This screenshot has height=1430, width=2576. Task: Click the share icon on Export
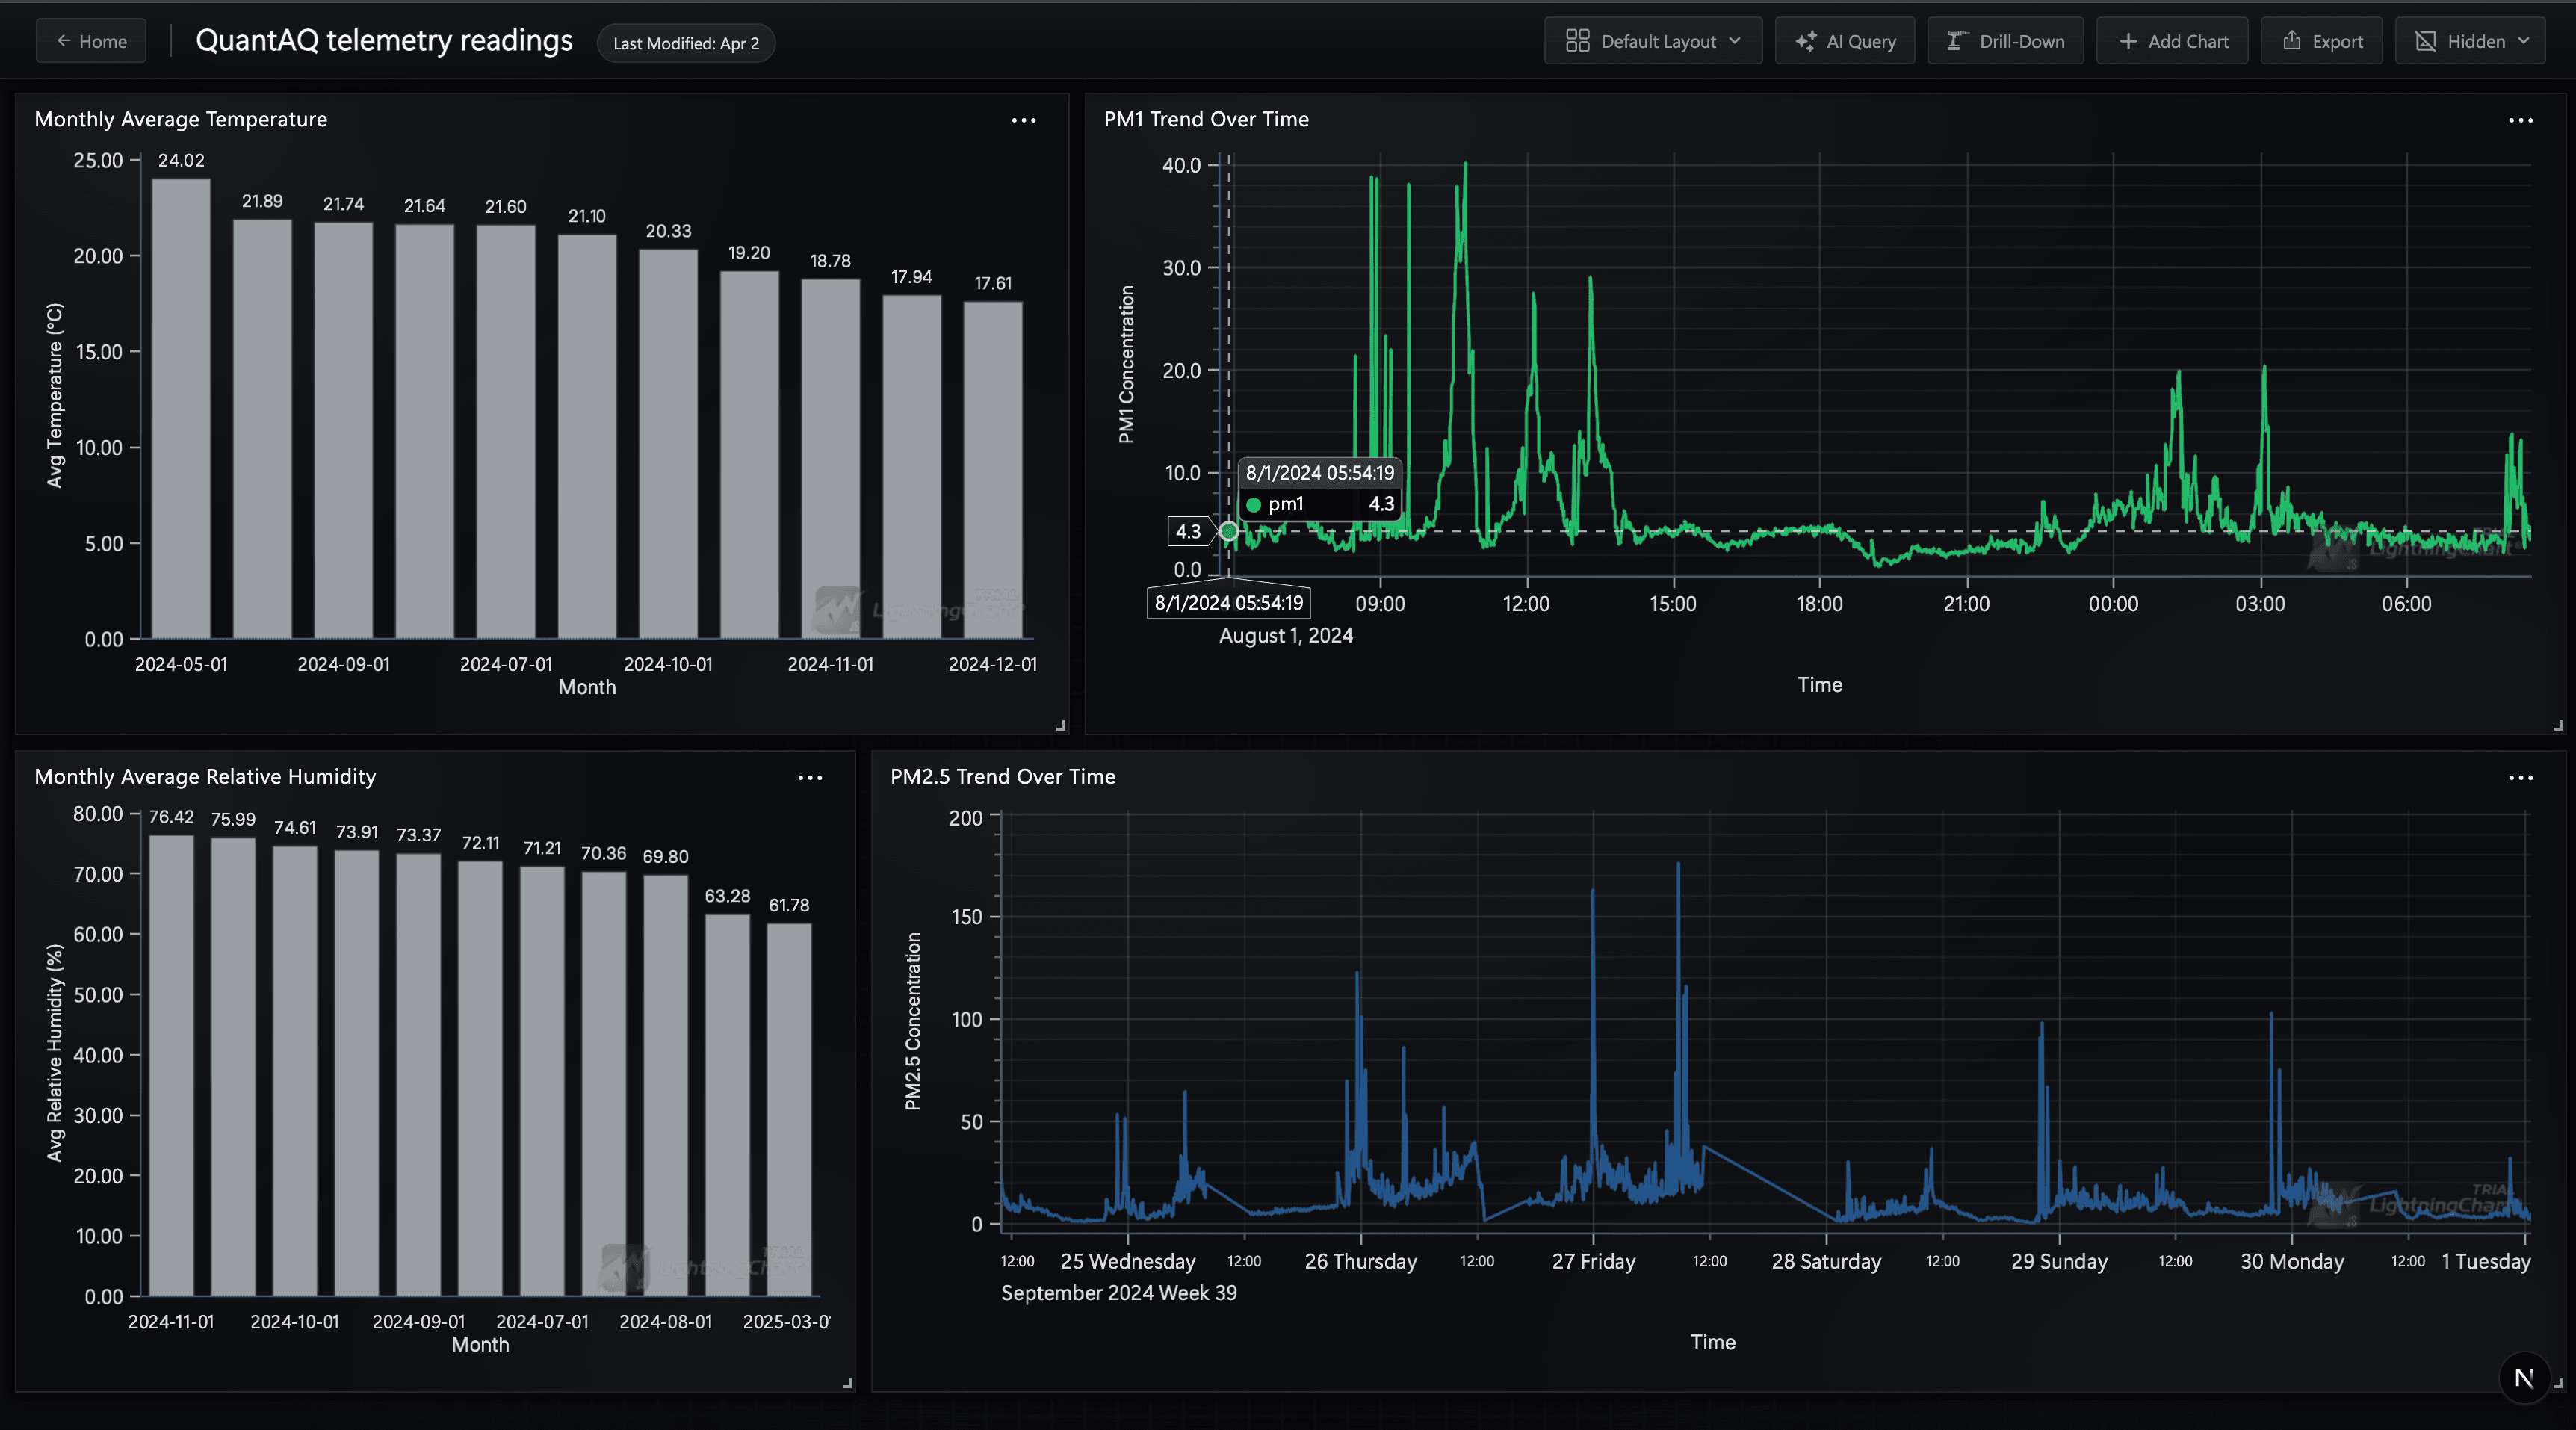(2292, 40)
